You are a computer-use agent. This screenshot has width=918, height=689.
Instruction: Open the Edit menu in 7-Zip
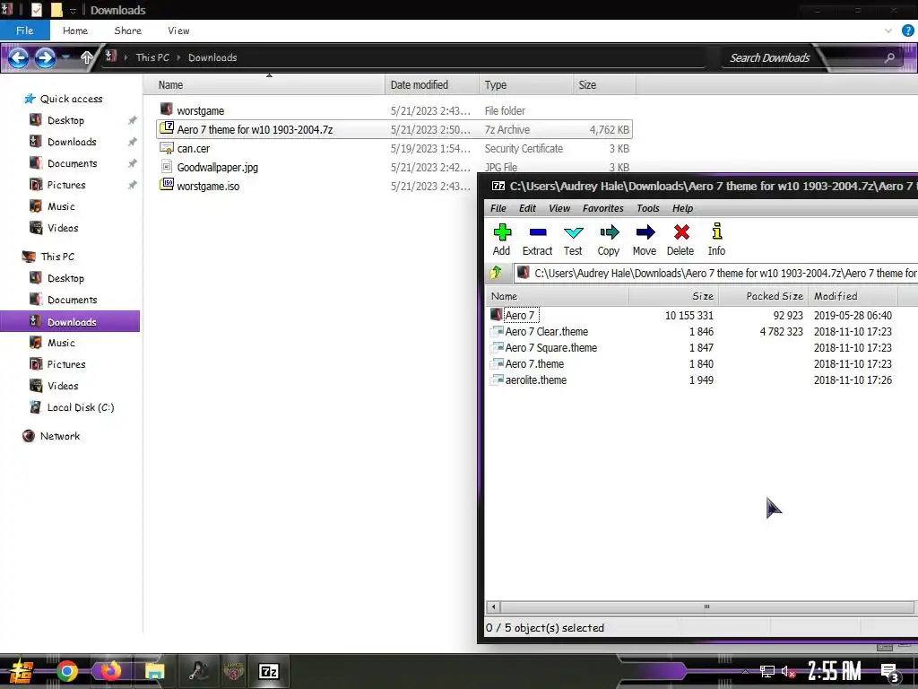tap(527, 208)
